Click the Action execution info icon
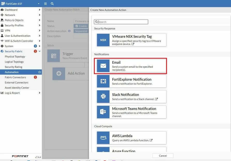The image size is (231, 161). (69, 31)
